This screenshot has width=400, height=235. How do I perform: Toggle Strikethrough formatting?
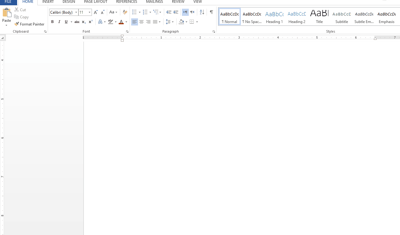click(77, 22)
